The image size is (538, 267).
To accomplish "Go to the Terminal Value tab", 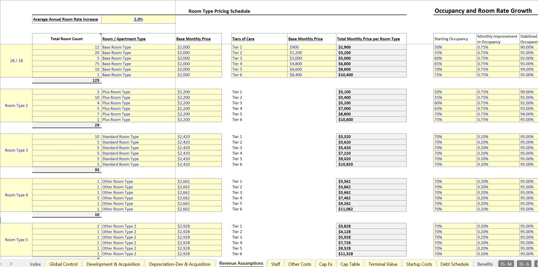I will tap(383, 264).
